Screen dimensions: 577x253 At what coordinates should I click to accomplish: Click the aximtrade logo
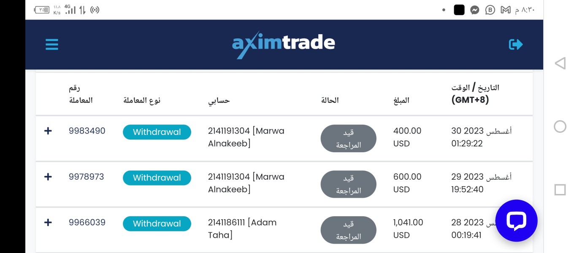pos(284,44)
